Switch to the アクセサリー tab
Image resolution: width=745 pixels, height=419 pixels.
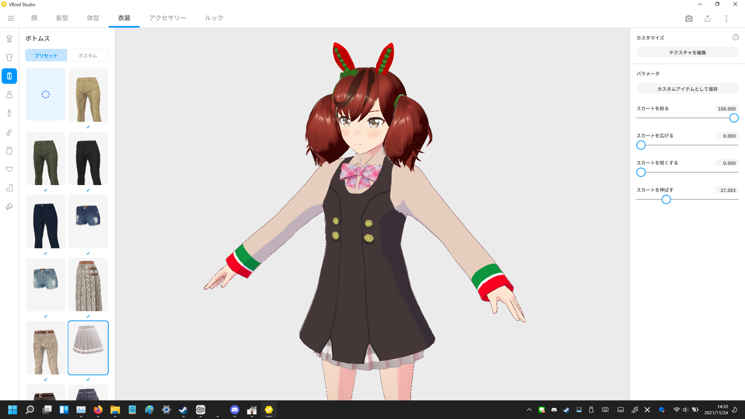(168, 18)
